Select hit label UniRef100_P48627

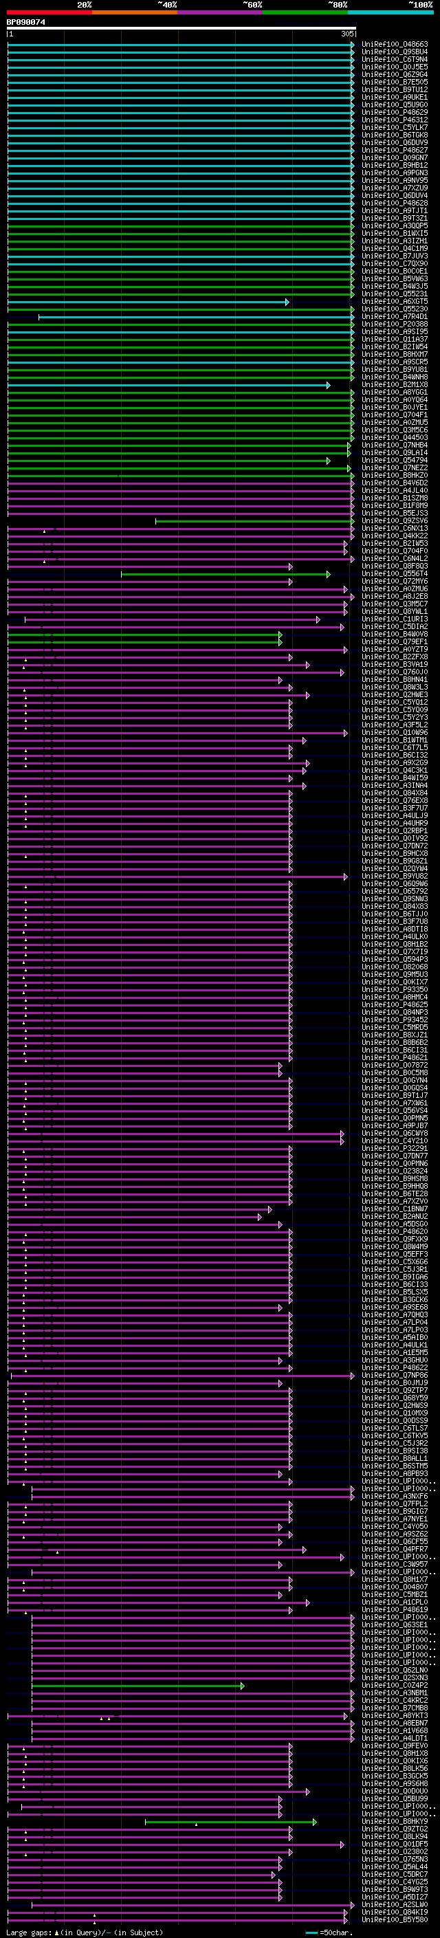click(395, 150)
